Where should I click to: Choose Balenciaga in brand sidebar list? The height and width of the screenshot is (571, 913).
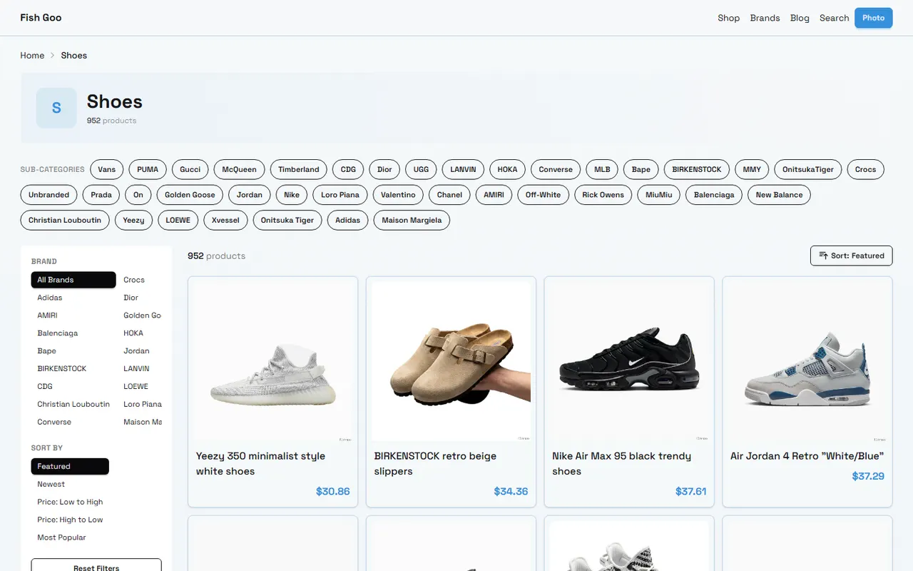point(73,333)
